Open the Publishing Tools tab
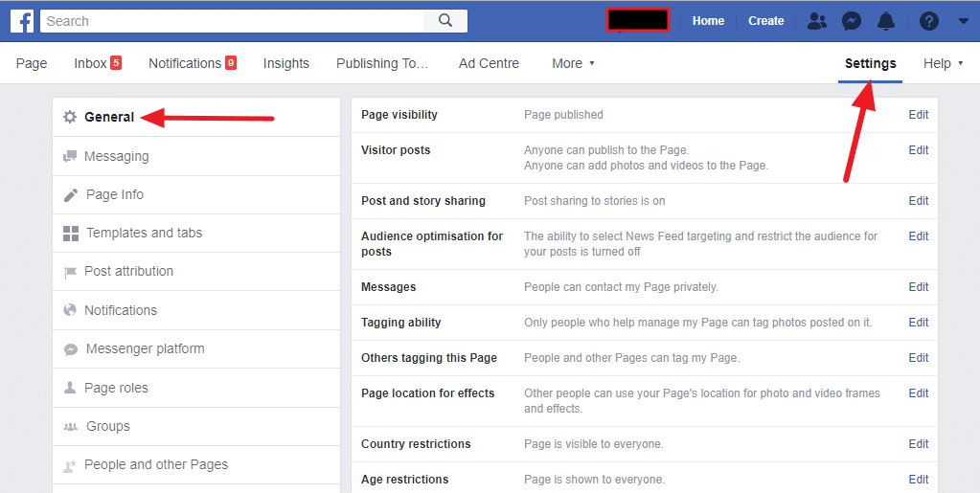This screenshot has width=980, height=493. 382,63
